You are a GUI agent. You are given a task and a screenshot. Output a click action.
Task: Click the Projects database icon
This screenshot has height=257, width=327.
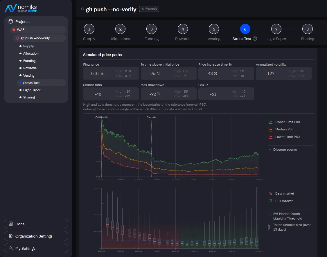coord(11,21)
